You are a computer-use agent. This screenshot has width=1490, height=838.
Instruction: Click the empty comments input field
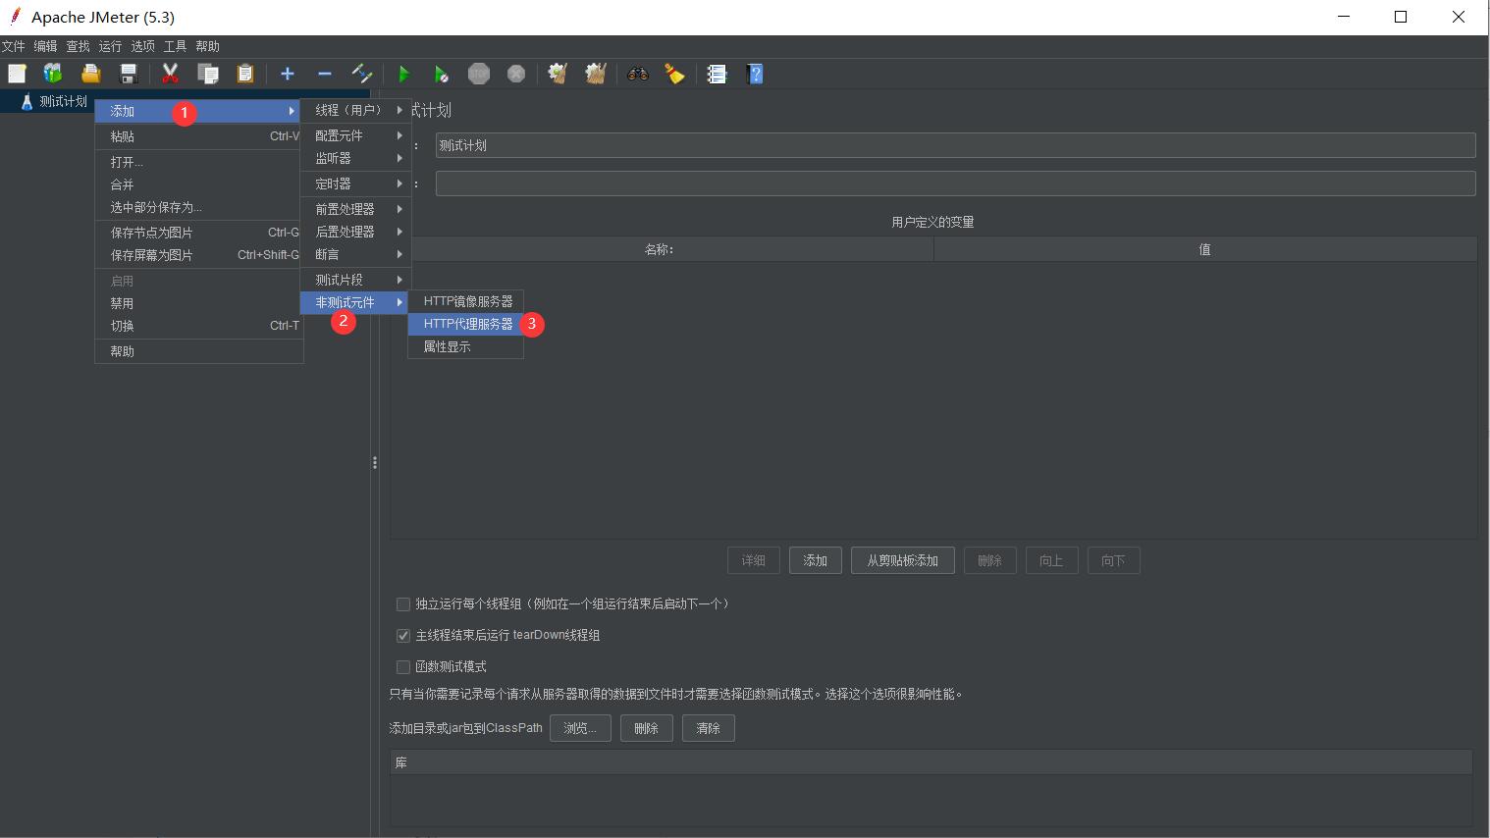(955, 183)
